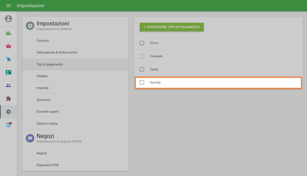Tick the Carta payment type checkbox
Image resolution: width=307 pixels, height=176 pixels.
142,69
